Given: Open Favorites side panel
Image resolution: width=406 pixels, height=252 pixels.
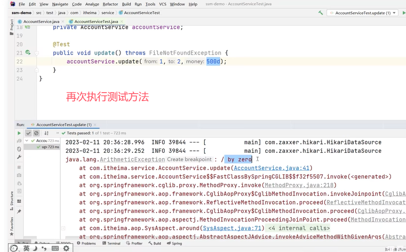Looking at the screenshot, I should point(12,227).
